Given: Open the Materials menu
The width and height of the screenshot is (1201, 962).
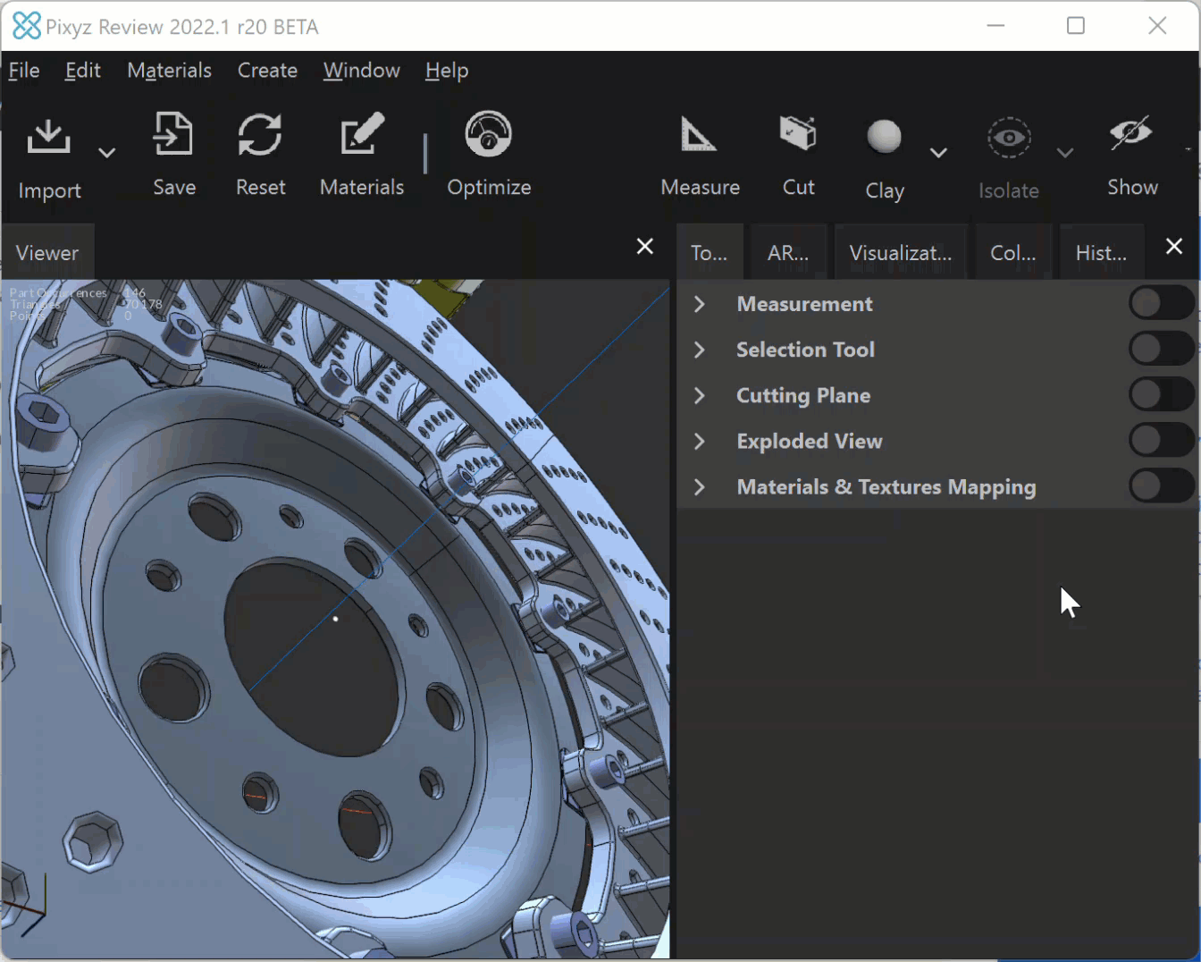Looking at the screenshot, I should 169,71.
